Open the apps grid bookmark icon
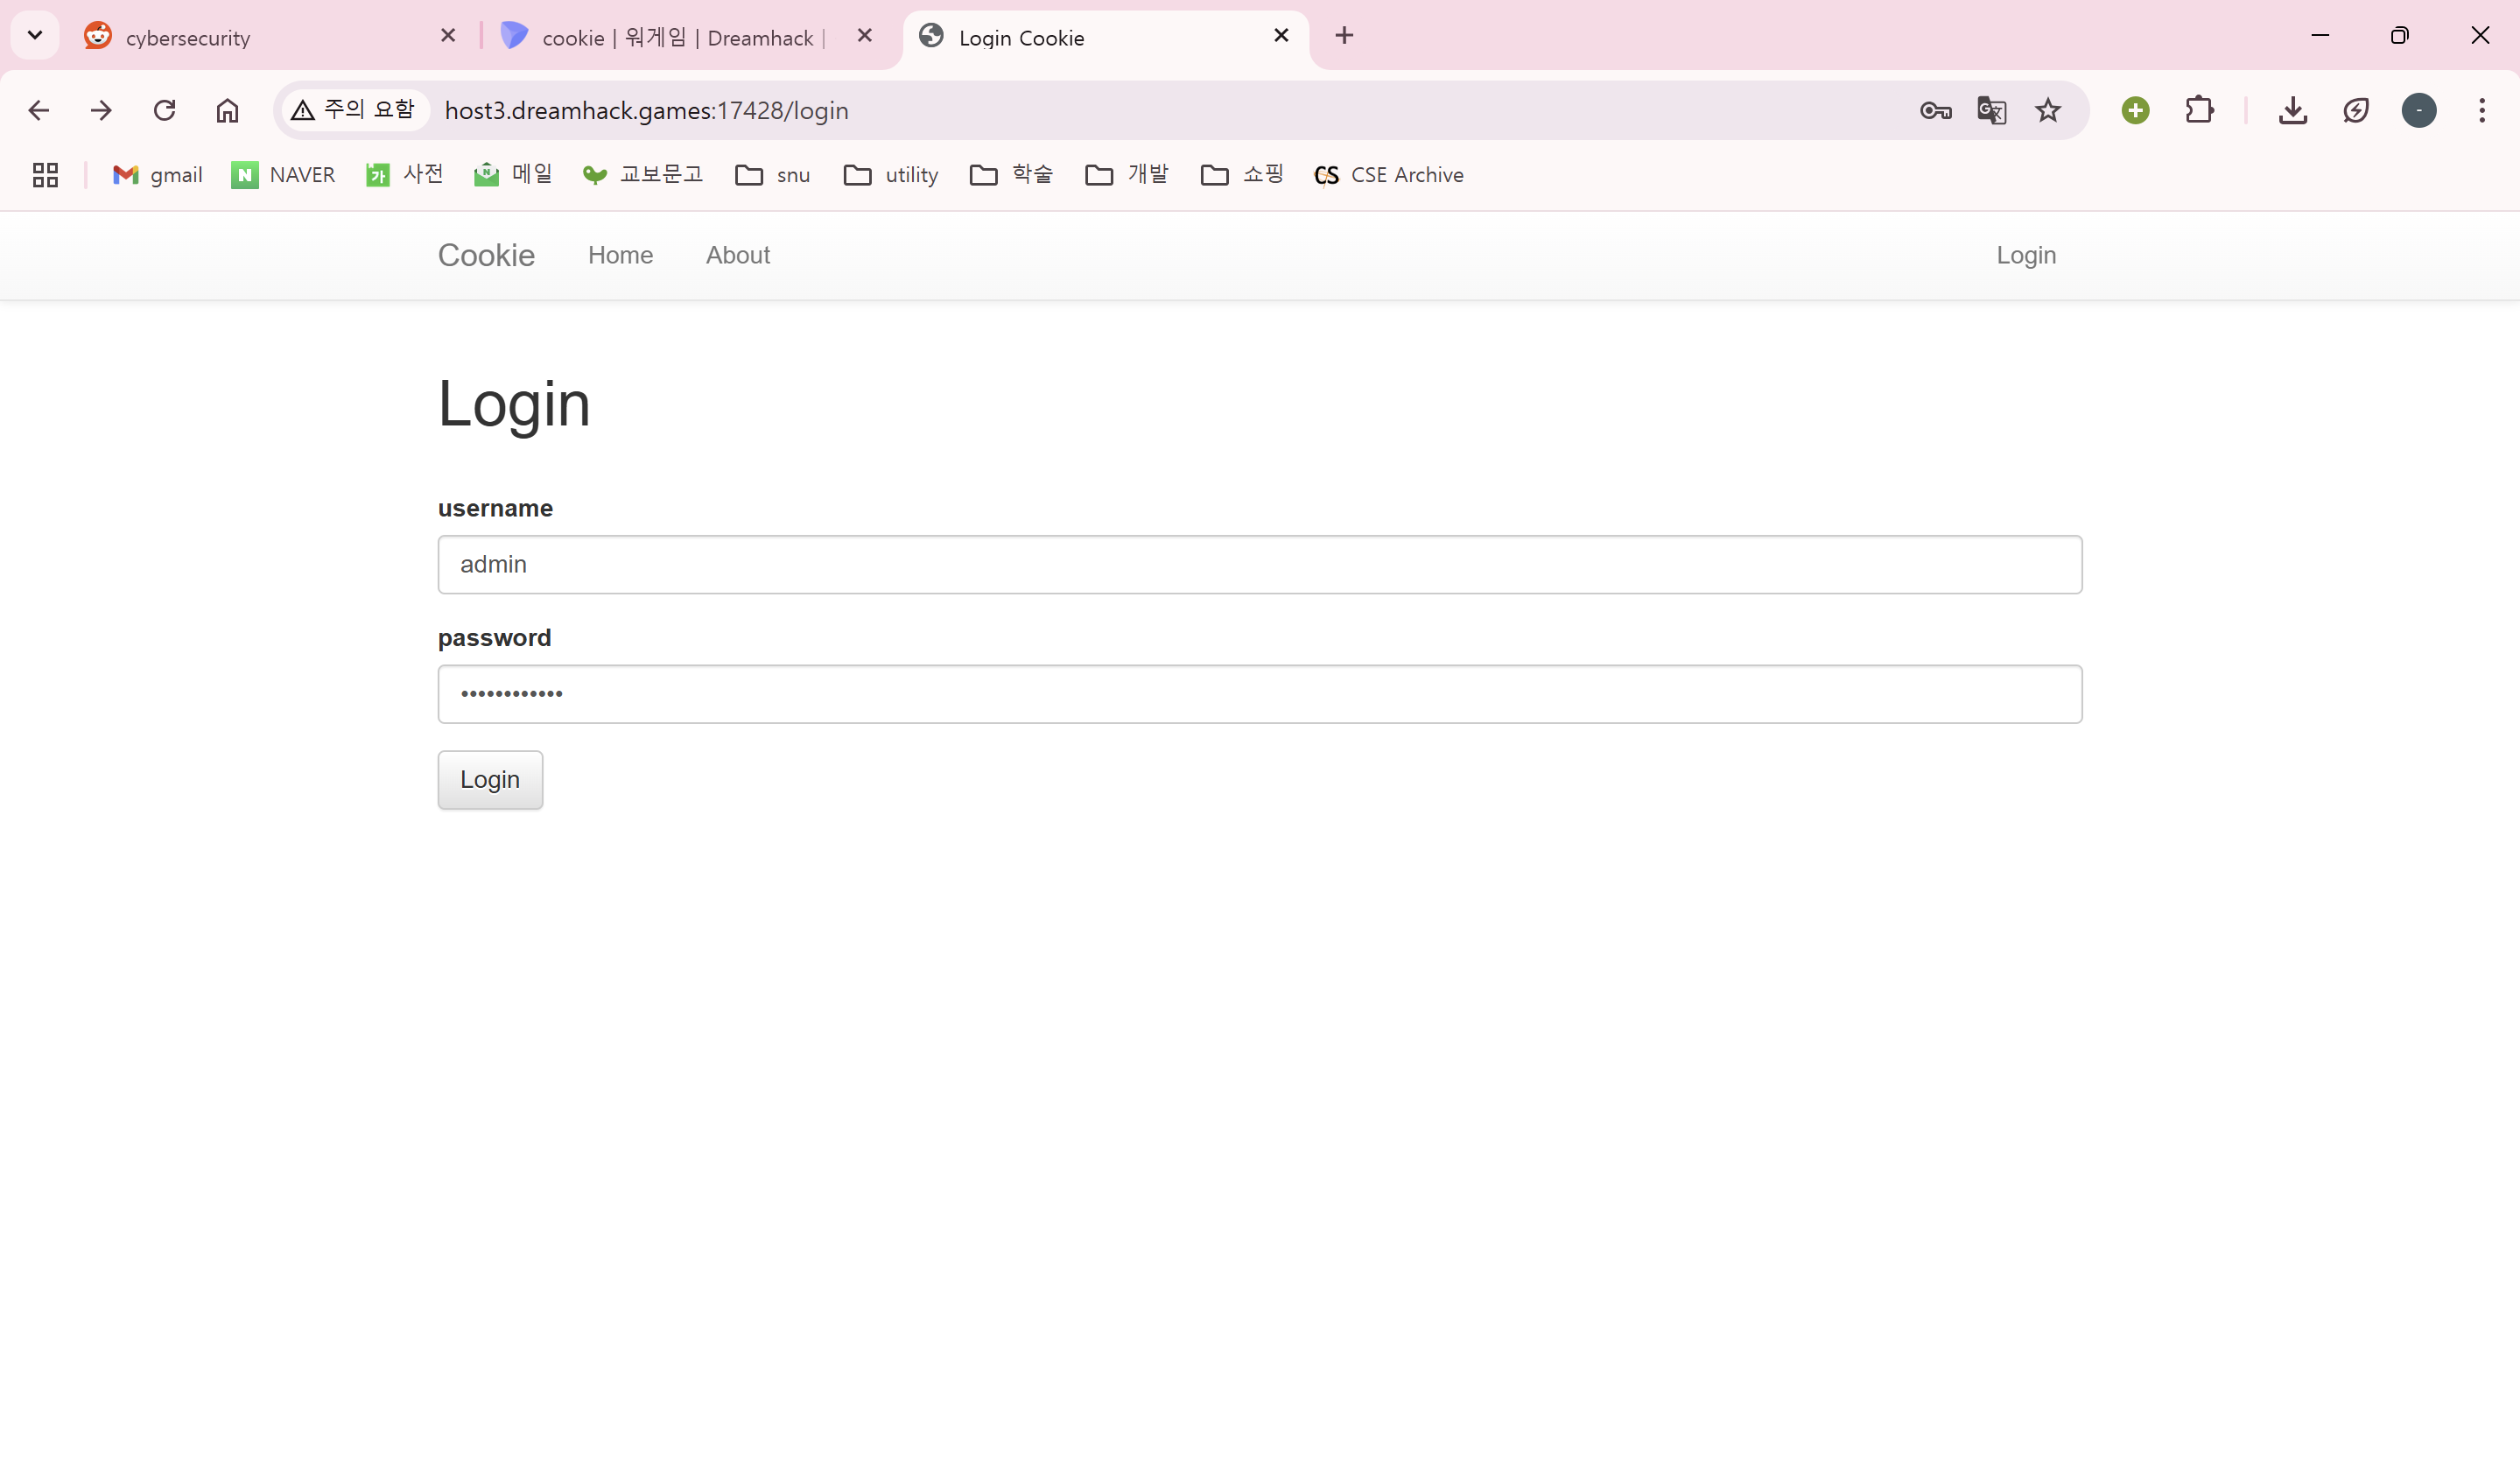Viewport: 2520px width, 1483px height. tap(45, 175)
